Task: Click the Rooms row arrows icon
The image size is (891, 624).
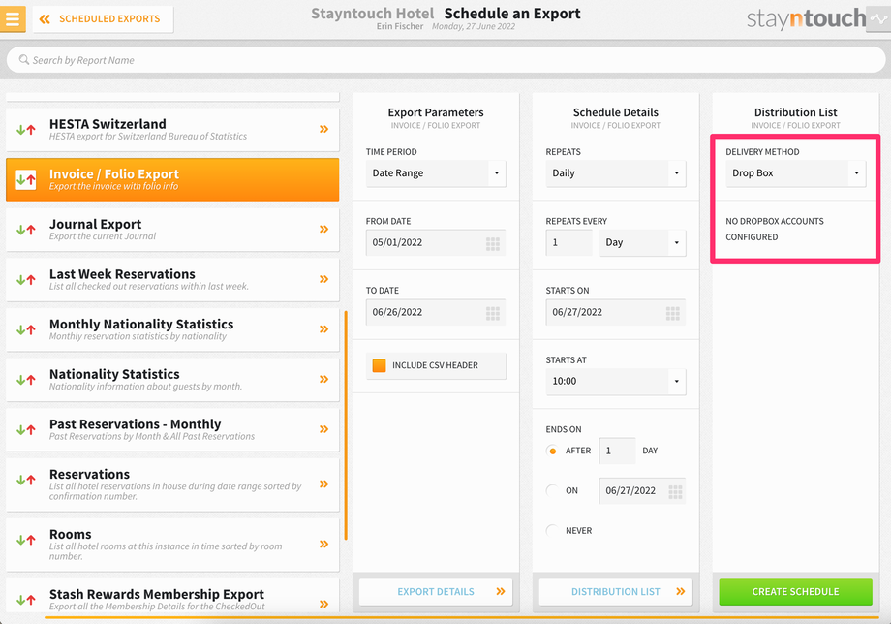Action: pyautogui.click(x=26, y=540)
